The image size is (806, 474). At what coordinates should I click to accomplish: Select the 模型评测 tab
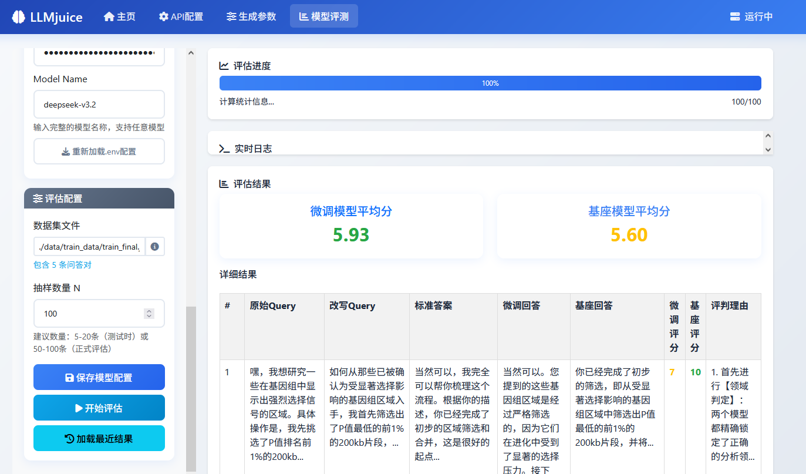point(324,16)
